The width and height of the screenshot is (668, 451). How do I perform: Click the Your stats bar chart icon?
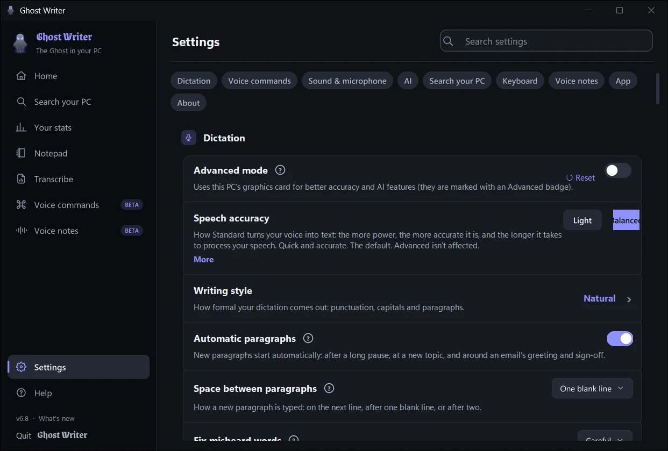[21, 127]
